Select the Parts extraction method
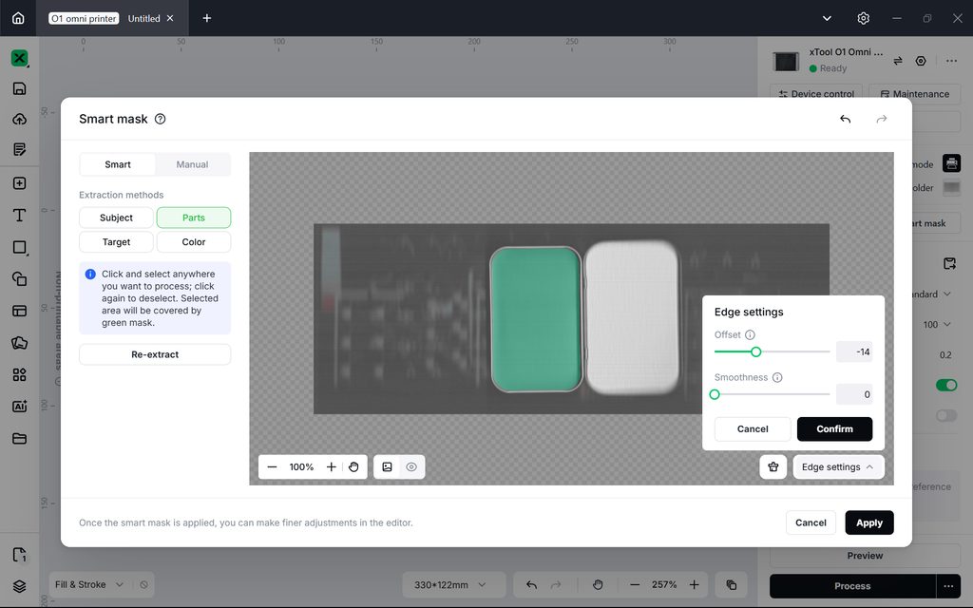Viewport: 973px width, 608px height. (x=194, y=218)
